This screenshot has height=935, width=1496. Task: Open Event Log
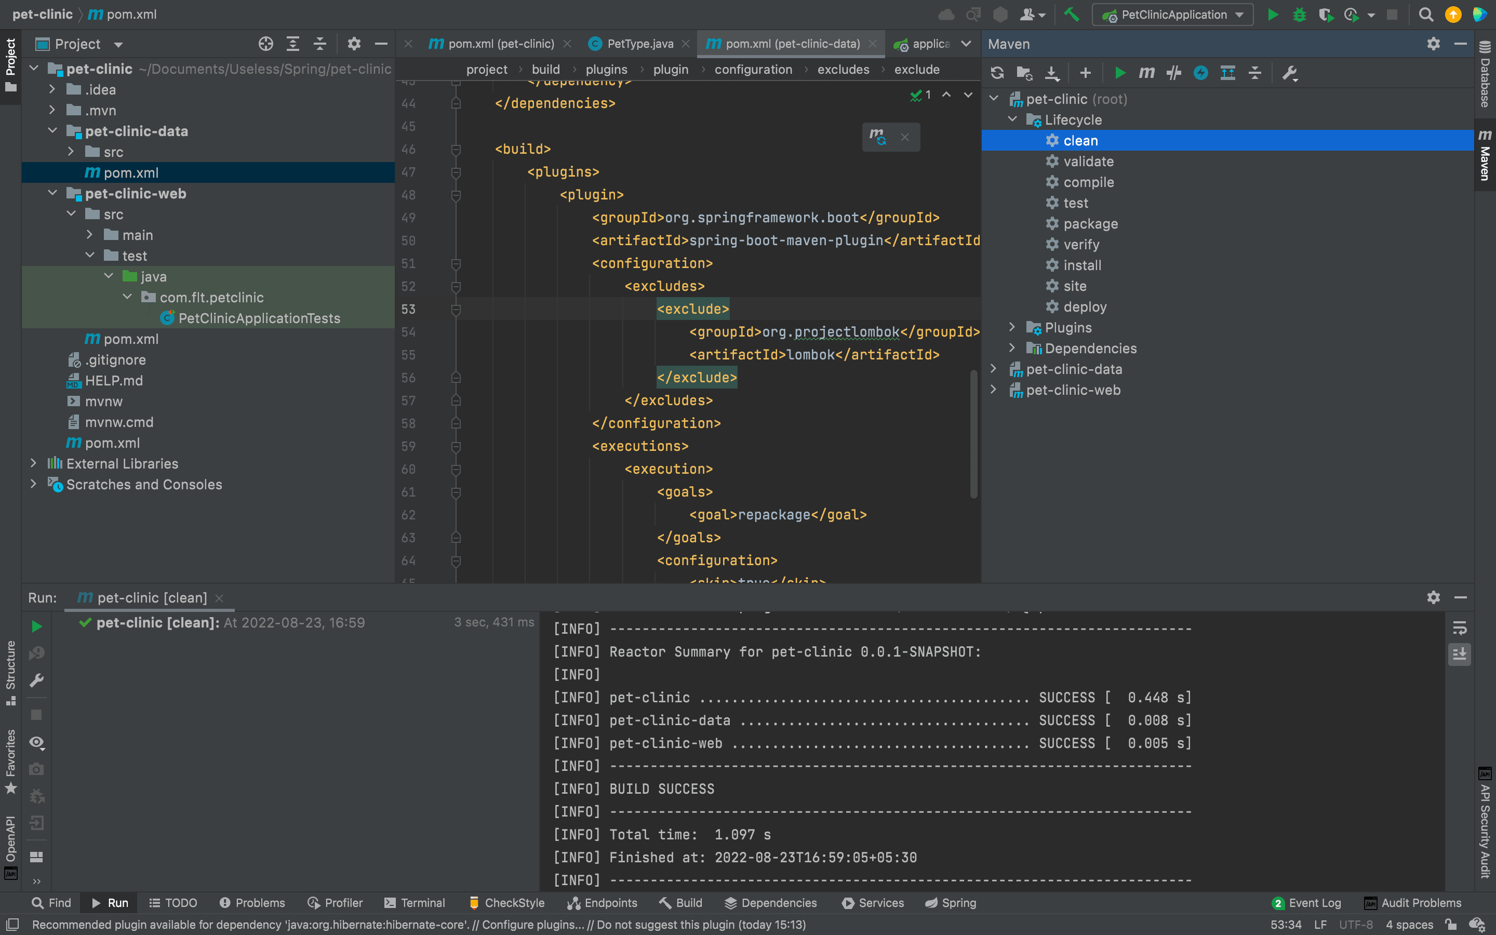[x=1306, y=903]
